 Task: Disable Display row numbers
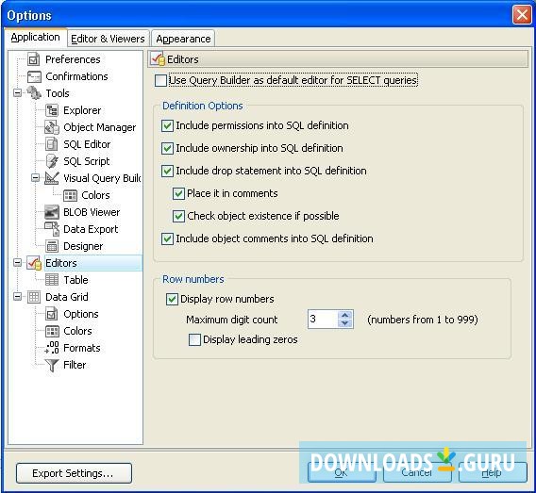click(172, 299)
